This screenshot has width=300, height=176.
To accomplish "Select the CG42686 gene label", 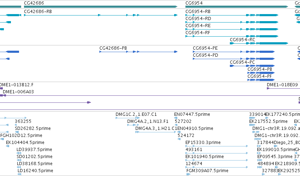I will pos(34,3).
